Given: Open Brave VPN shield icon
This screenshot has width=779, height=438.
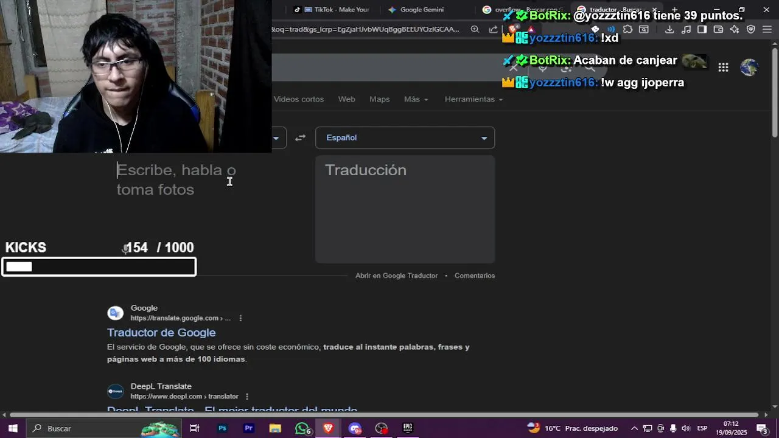Looking at the screenshot, I should pyautogui.click(x=751, y=29).
